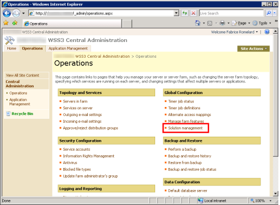Open search provider options dropdown
Image resolution: width=280 pixels, height=205 pixels.
click(274, 13)
